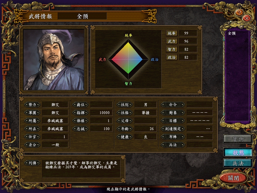257x193 pixels.
Task: Click the red 關閉 close button
Action: click(233, 178)
